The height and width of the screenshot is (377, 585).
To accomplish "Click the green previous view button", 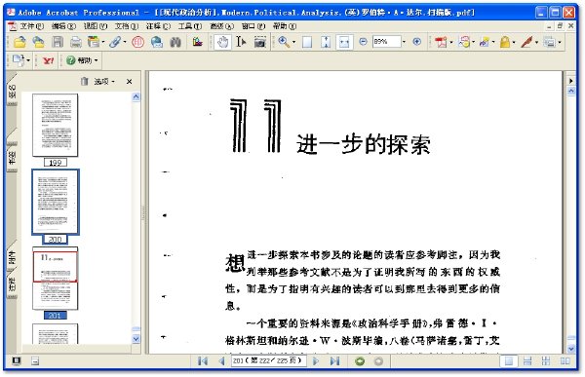I will pos(360,361).
